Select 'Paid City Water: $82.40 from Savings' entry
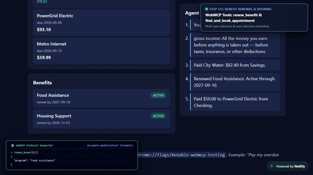 pos(235,65)
